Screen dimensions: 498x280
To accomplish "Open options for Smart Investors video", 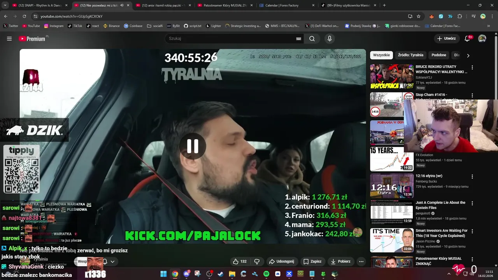I will pos(472,231).
